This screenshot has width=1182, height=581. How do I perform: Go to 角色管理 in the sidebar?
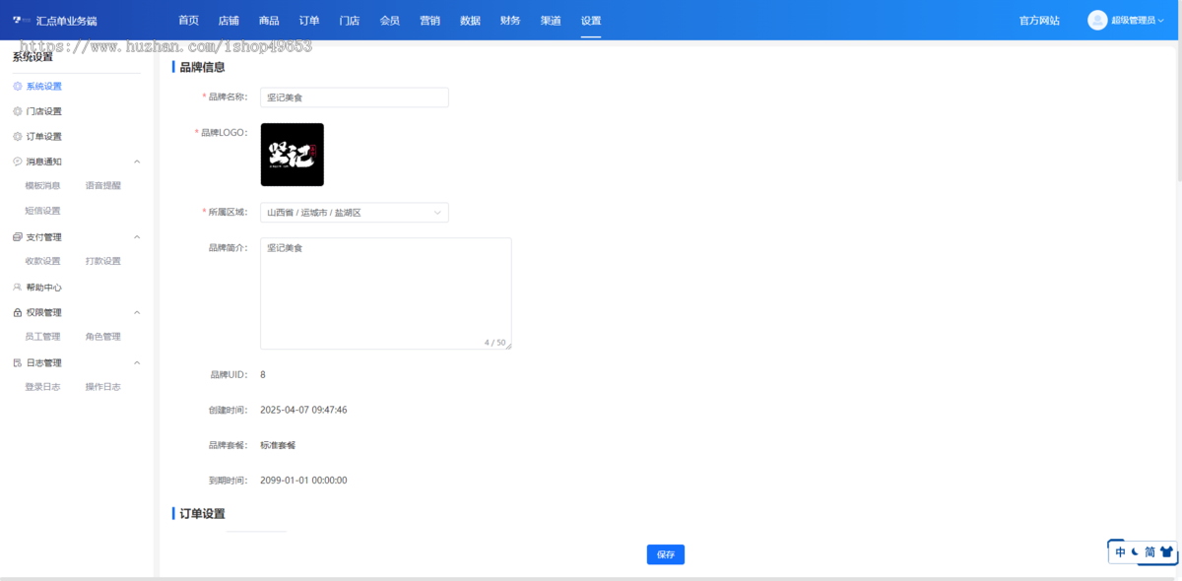(x=103, y=337)
